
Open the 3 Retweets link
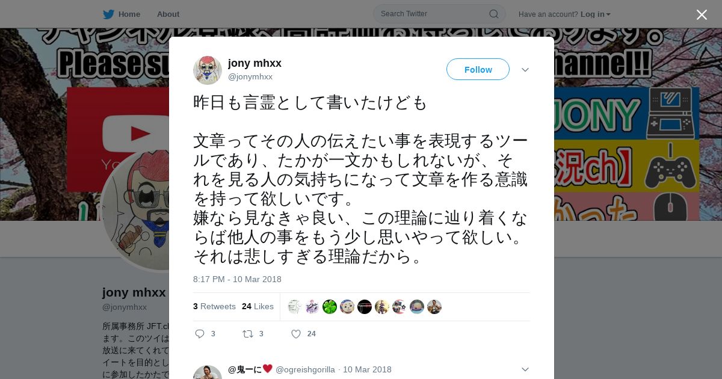[x=214, y=306]
